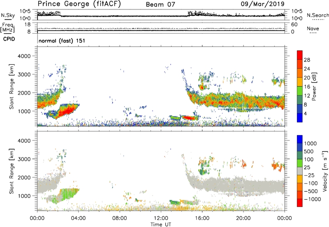Click the 'Velocity [m s-1]' color bar label
This screenshot has height=227, width=329.
[325, 171]
